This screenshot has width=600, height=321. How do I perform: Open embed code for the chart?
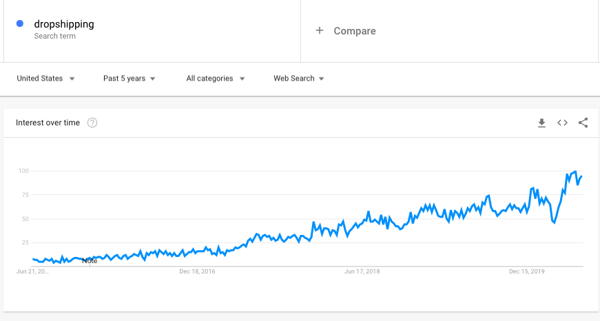coord(562,123)
